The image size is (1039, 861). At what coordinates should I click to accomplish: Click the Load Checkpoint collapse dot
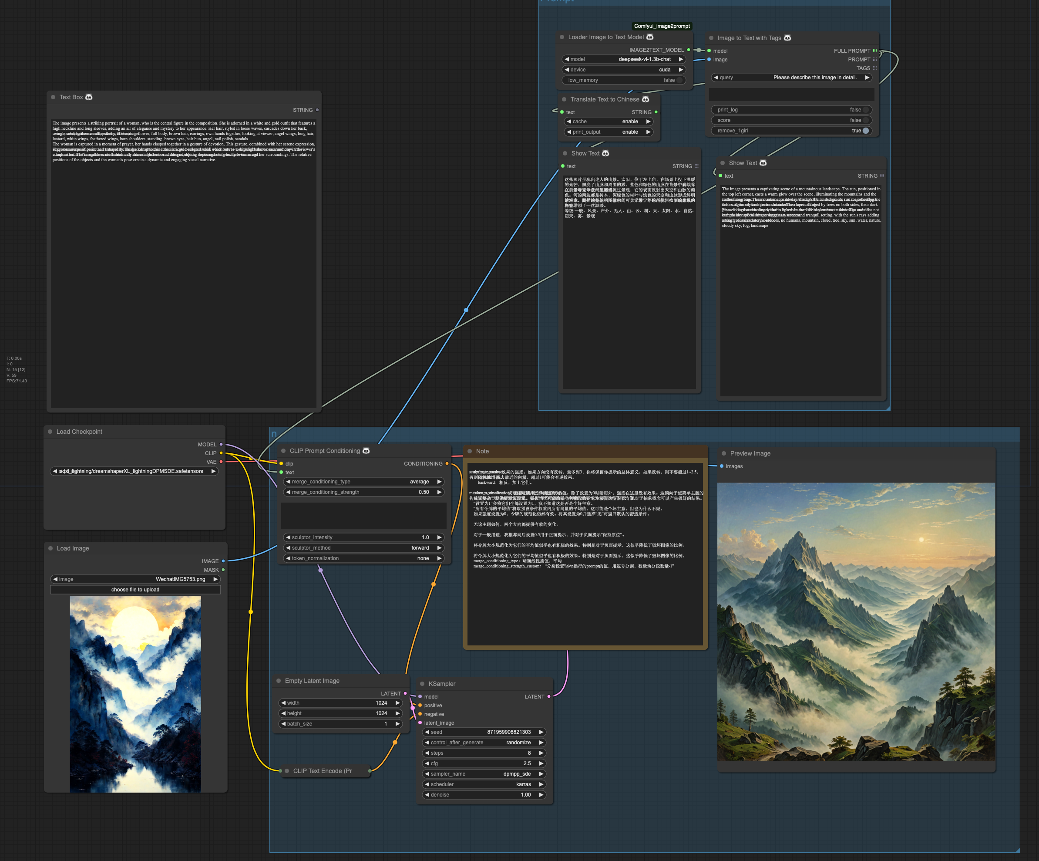[x=50, y=432]
